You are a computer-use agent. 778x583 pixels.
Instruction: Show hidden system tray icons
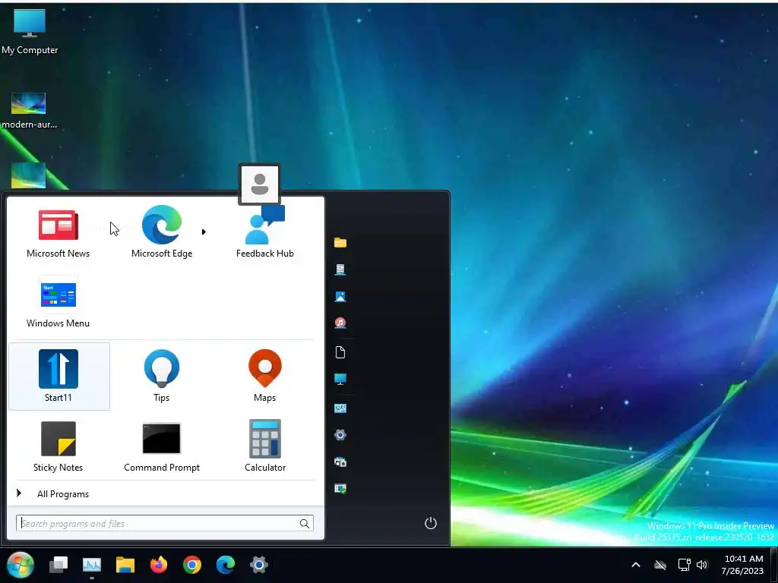coord(636,565)
